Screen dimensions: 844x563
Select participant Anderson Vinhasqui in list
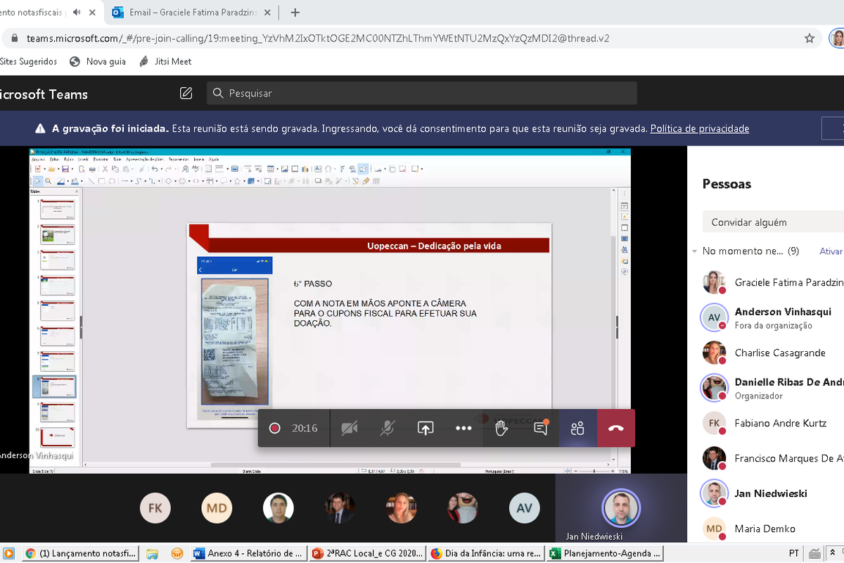pyautogui.click(x=774, y=317)
